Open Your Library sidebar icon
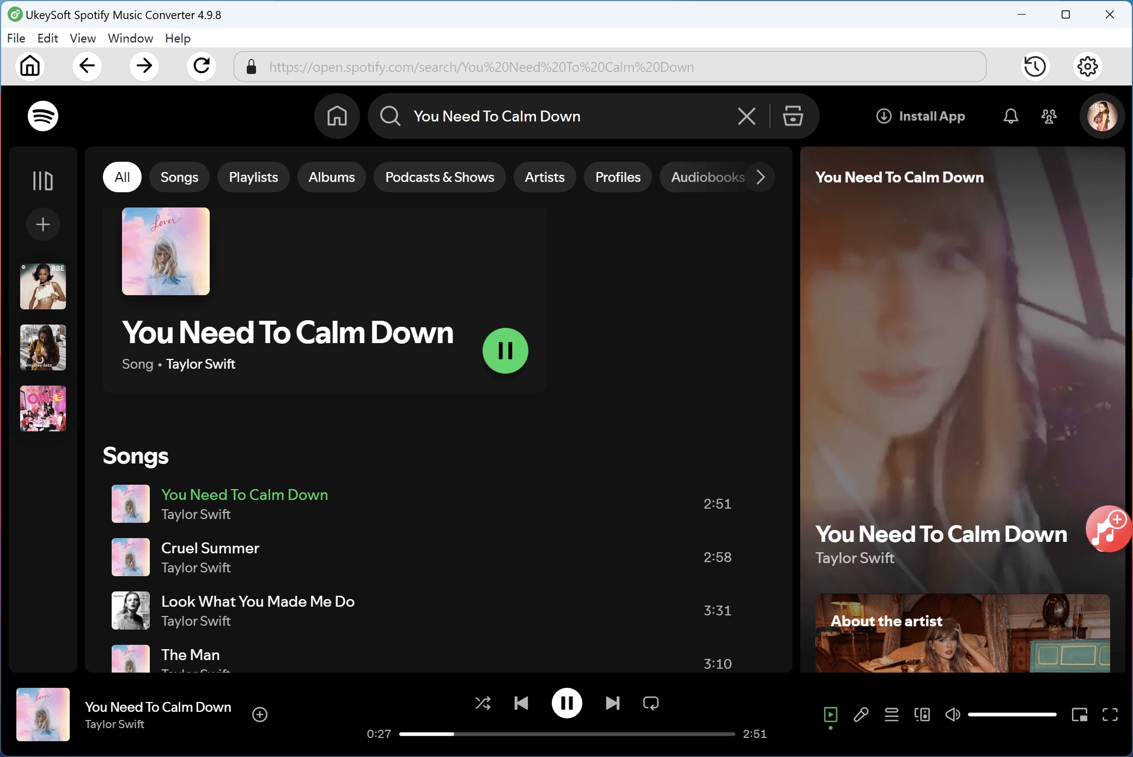1133x757 pixels. coord(42,180)
